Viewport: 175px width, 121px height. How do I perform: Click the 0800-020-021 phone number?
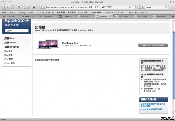pyautogui.click(x=12, y=25)
